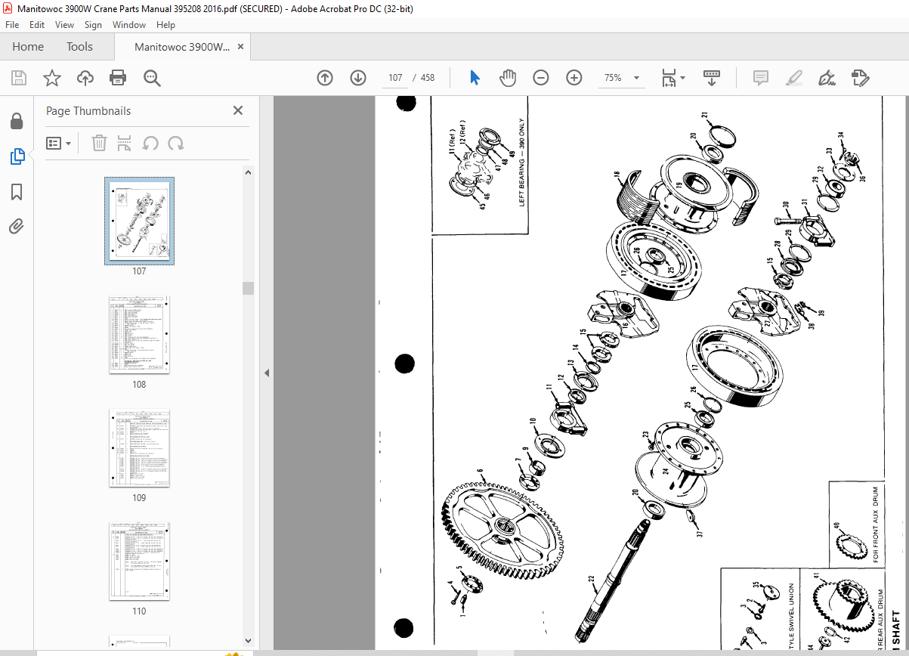Click the thumbnails scrollbar down arrow

click(x=248, y=641)
